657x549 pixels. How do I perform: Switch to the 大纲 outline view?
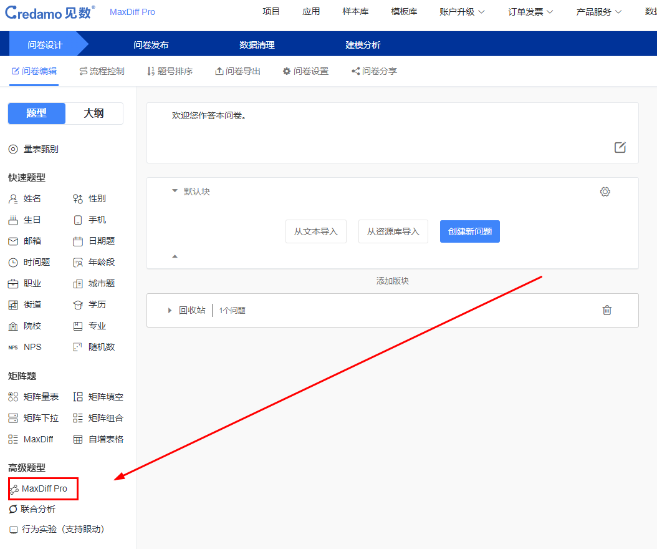[x=94, y=114]
